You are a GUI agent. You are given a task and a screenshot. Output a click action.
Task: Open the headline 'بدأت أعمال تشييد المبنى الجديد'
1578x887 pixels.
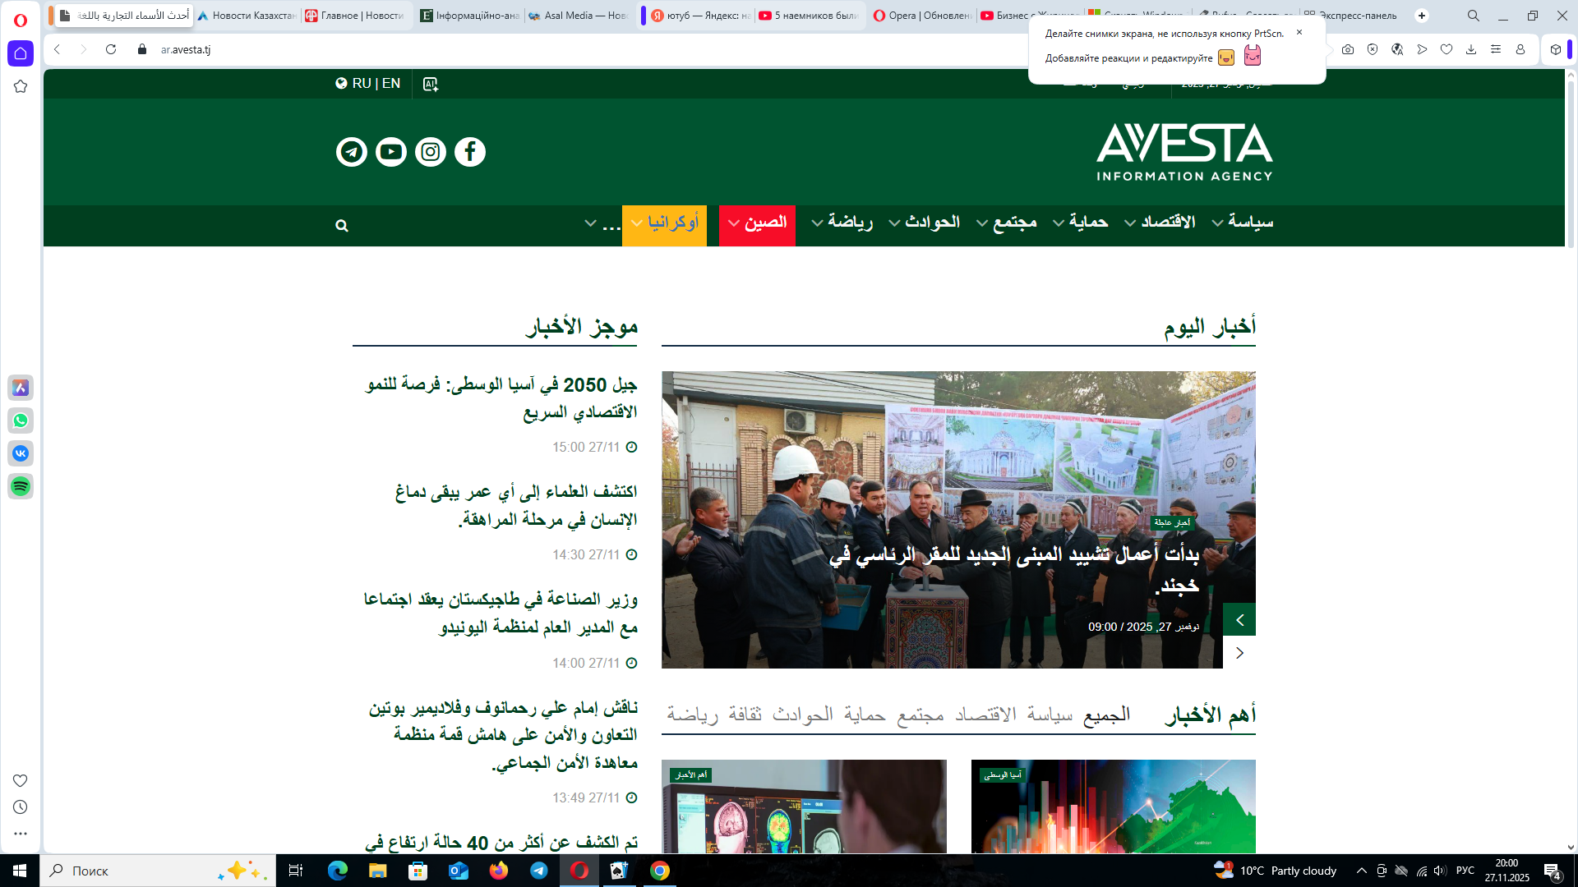pyautogui.click(x=1014, y=570)
